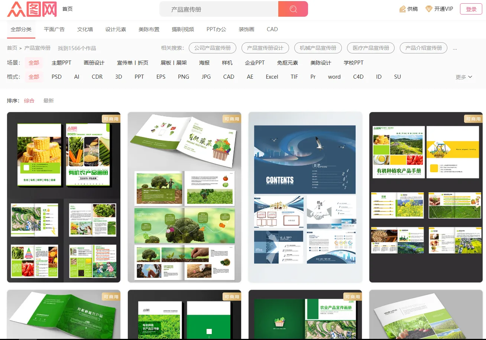Filter scene by 企业PPT
Viewport: 486px width, 340px height.
tap(255, 63)
